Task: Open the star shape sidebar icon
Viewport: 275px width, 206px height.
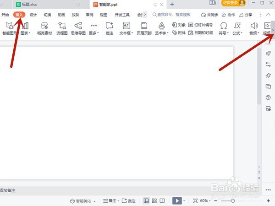Action: (268, 76)
